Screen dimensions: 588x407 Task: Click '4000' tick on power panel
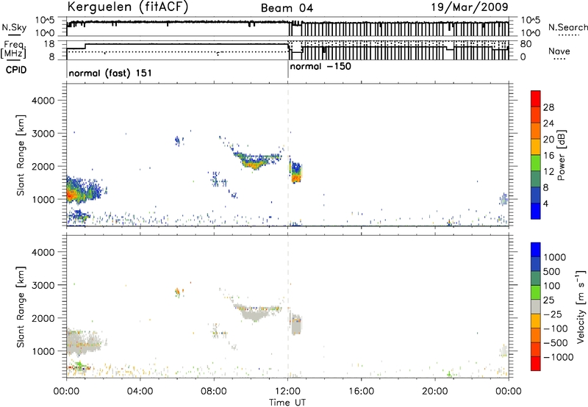[43, 101]
